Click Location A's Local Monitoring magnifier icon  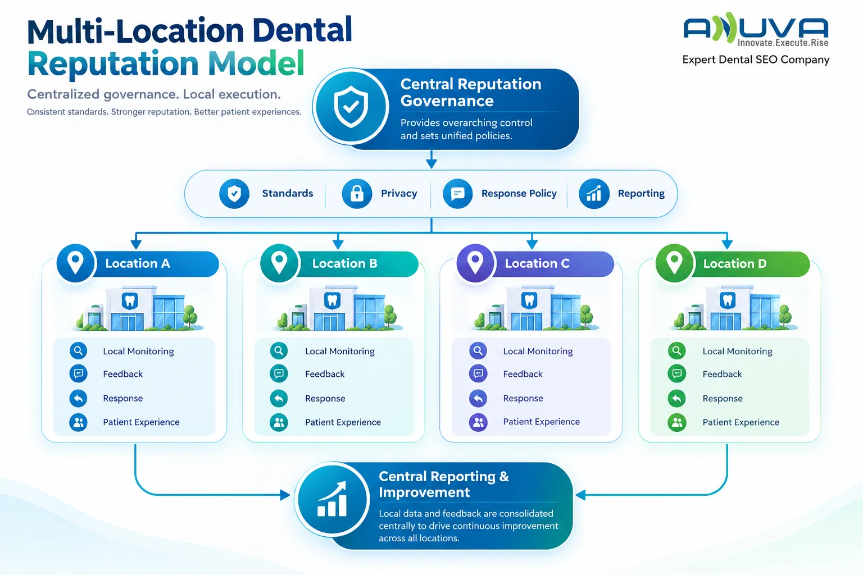79,351
